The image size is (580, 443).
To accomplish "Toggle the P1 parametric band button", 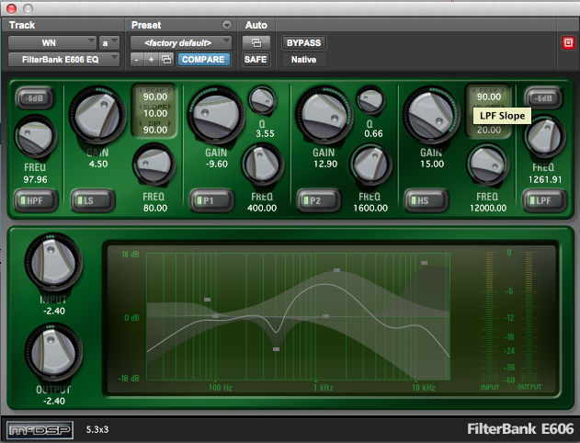I will click(x=212, y=200).
